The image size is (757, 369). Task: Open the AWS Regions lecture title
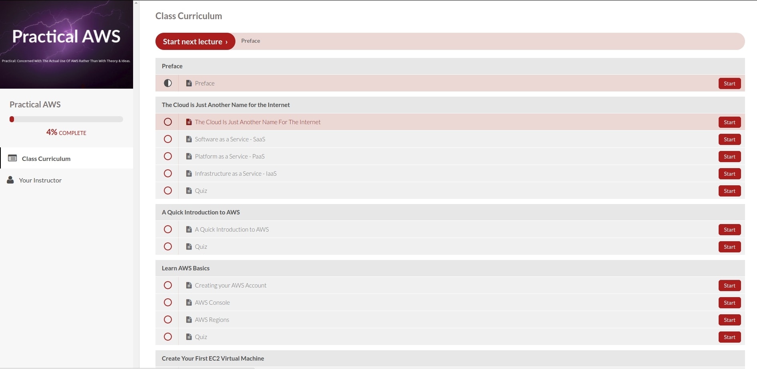click(212, 319)
